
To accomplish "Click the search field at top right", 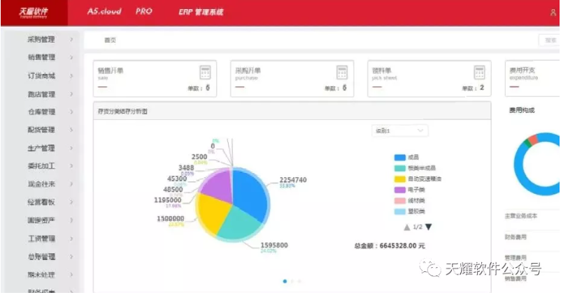I will coord(549,40).
